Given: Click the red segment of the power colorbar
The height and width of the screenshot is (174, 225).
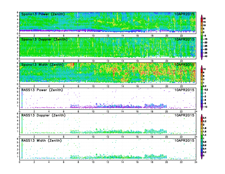Looking at the screenshot, I should 202,20.
